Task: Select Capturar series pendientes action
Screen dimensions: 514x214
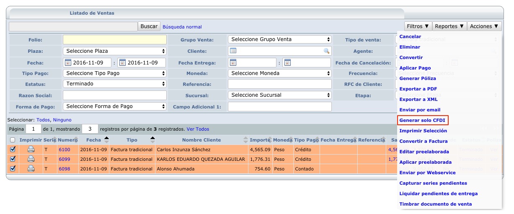Action: tap(433, 183)
